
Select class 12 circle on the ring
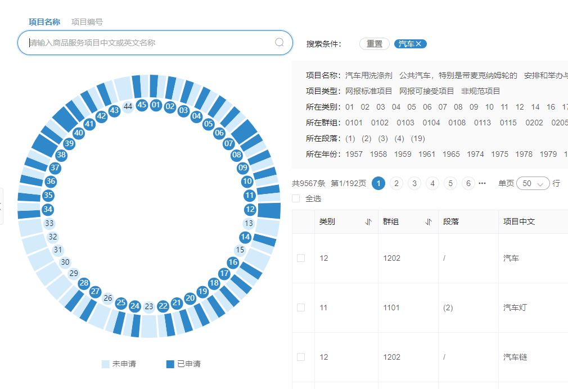250,209
